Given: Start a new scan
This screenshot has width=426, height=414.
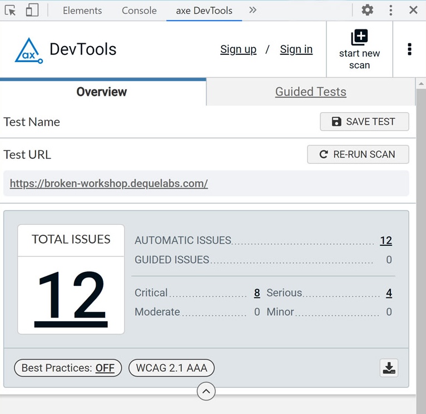Looking at the screenshot, I should [359, 49].
